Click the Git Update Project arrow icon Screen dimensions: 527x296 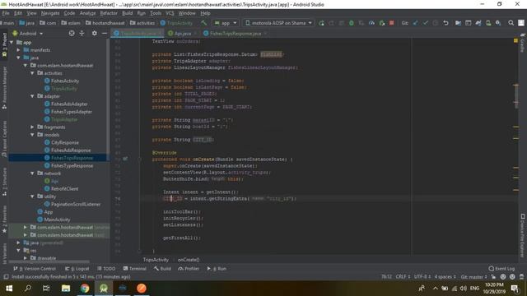pyautogui.click(x=415, y=23)
